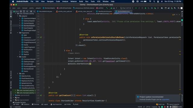Image resolution: width=193 pixels, height=108 pixels.
Task: Click override gutter icon beside onPermissionRationaleShouldBeShown
Action: [41, 37]
